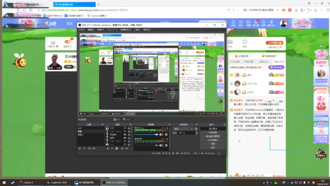Pop out the OBS controls dock

pyautogui.click(x=224, y=125)
